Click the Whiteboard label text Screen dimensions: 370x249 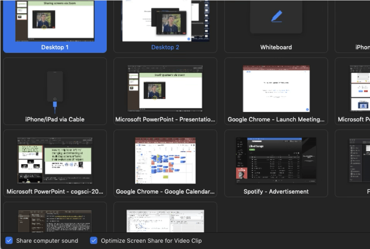click(276, 47)
